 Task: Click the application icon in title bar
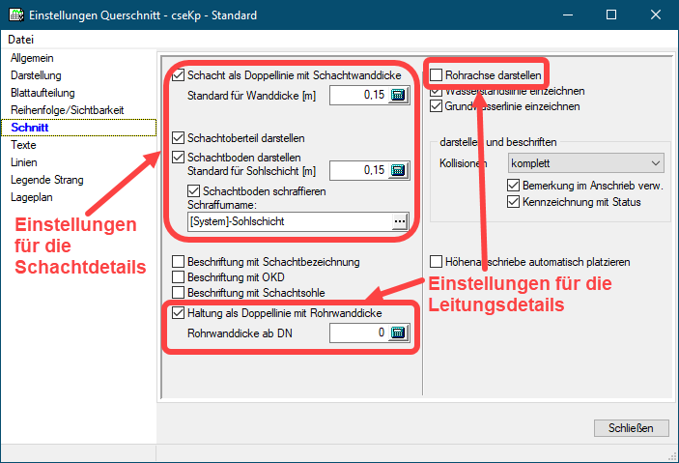pos(14,15)
